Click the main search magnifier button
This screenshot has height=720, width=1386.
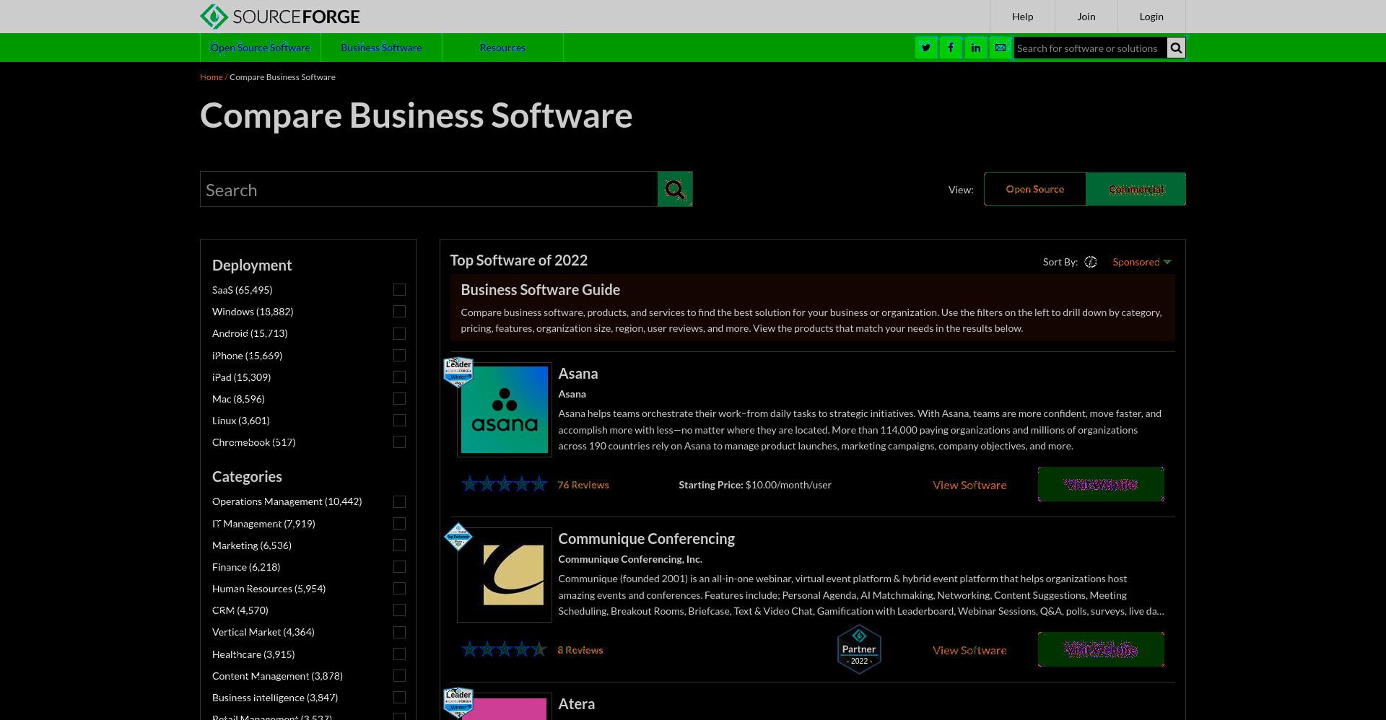(x=675, y=189)
